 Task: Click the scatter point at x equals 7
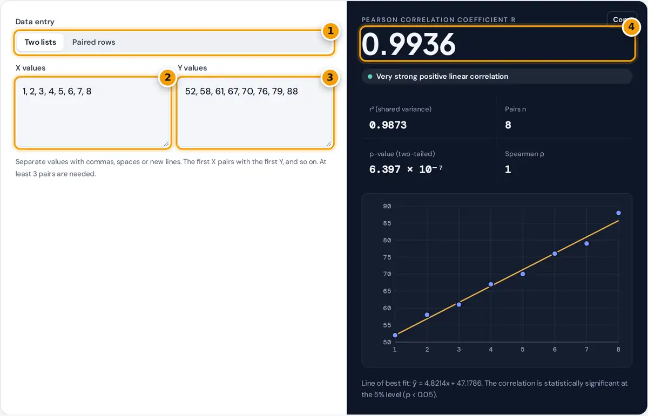point(586,244)
